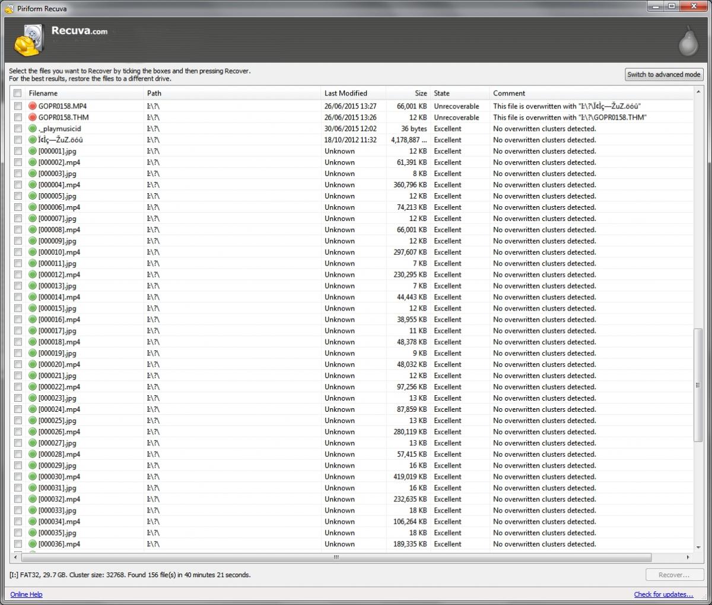712x605 pixels.
Task: Select the [000011].jpg filename
Action: click(58, 264)
